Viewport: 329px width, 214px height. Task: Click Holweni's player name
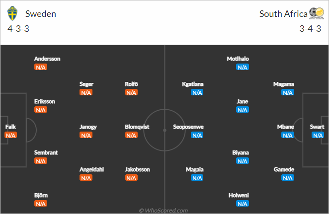[x=239, y=195]
